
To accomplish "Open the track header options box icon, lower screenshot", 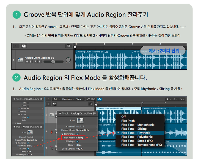I will point(91,104).
